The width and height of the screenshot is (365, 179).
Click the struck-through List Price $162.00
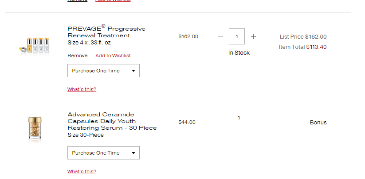[316, 37]
